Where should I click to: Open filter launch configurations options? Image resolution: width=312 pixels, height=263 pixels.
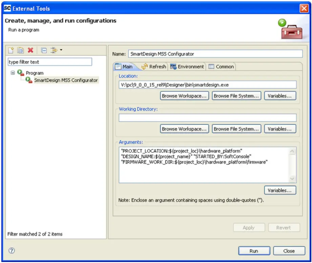tap(53, 49)
